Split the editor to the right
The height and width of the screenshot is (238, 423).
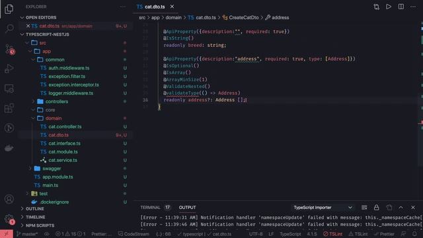tap(401, 7)
